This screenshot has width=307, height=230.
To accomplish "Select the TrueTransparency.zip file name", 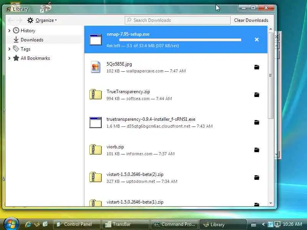I will pos(128,92).
